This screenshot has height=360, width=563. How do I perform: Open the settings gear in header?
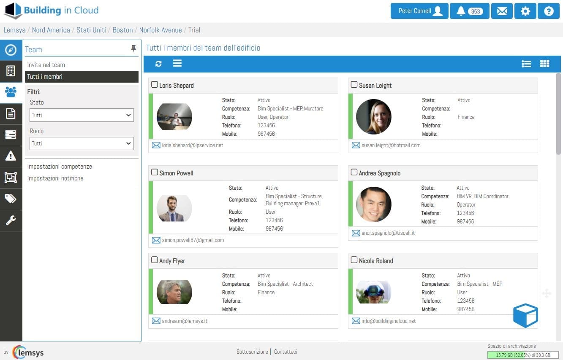click(525, 11)
